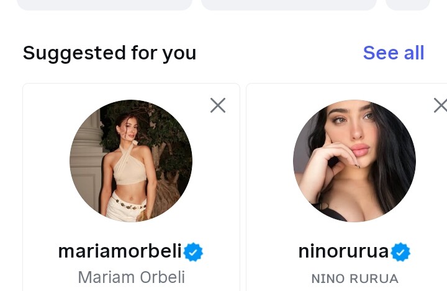Click the top-middle partially visible card
Image resolution: width=447 pixels, height=291 pixels.
289,4
